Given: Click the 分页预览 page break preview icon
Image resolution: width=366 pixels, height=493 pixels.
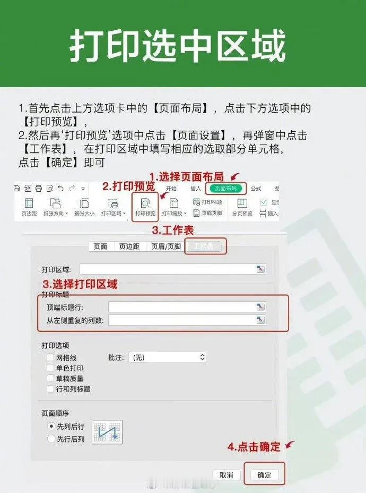Looking at the screenshot, I should tap(242, 207).
